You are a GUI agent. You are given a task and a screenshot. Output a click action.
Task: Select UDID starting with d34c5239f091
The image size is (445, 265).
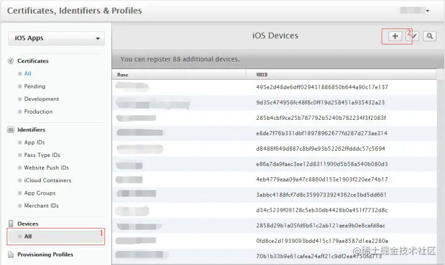pos(322,210)
